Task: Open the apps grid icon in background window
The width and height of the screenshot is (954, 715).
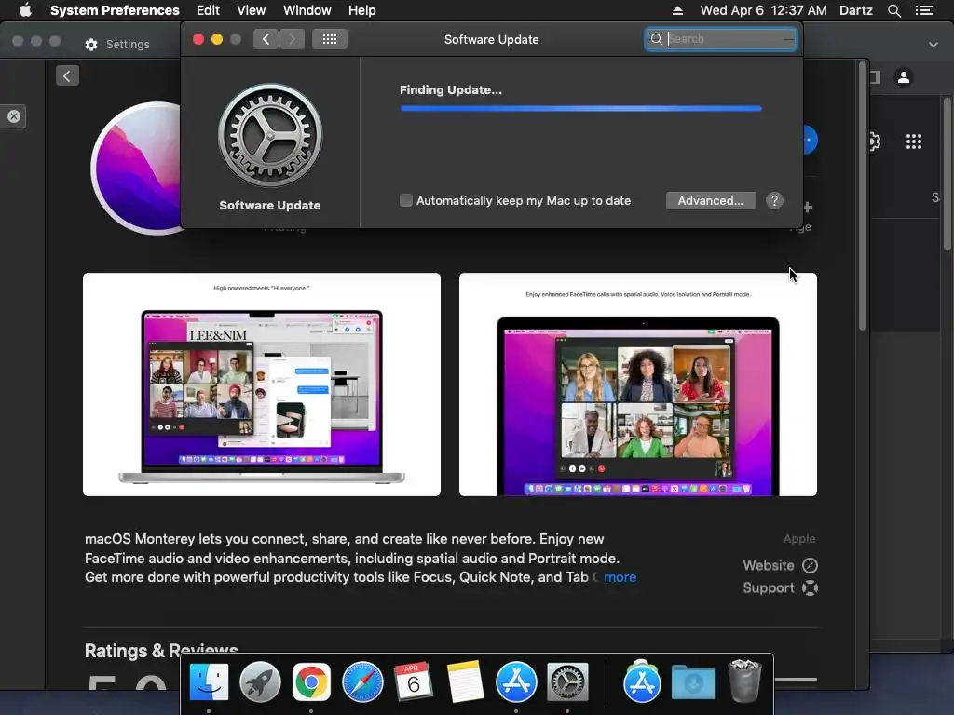Action: click(x=914, y=142)
